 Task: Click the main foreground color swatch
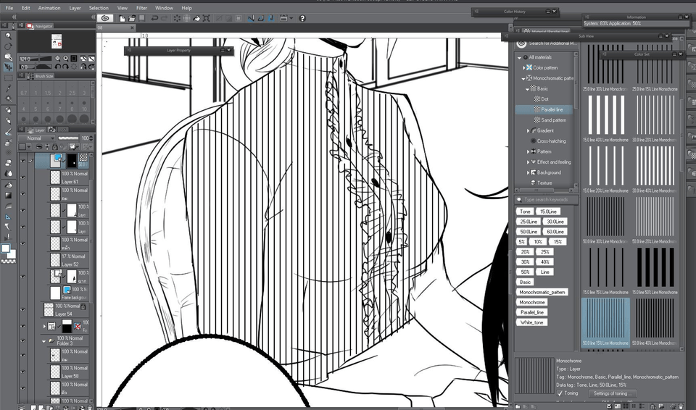6,248
